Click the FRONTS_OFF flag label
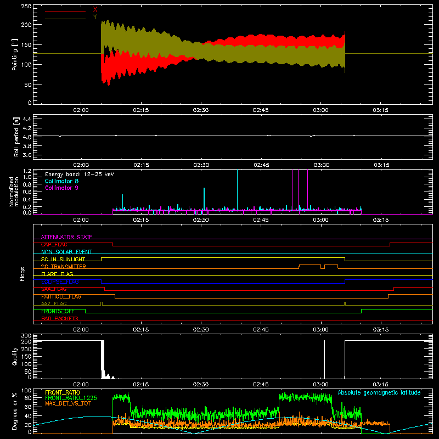 (x=58, y=311)
